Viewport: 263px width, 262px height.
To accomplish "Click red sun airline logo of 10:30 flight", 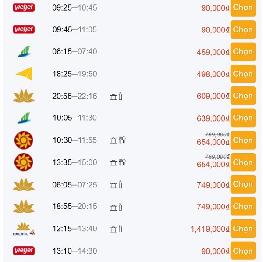I will click(x=24, y=140).
